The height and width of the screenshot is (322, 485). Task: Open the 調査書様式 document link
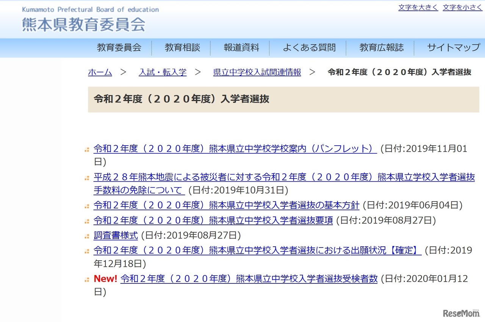pos(115,235)
